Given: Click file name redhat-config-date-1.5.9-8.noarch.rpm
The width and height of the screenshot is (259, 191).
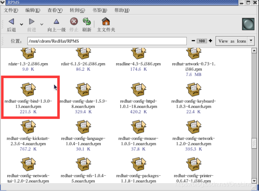Looking at the screenshot, I should 83,104.
